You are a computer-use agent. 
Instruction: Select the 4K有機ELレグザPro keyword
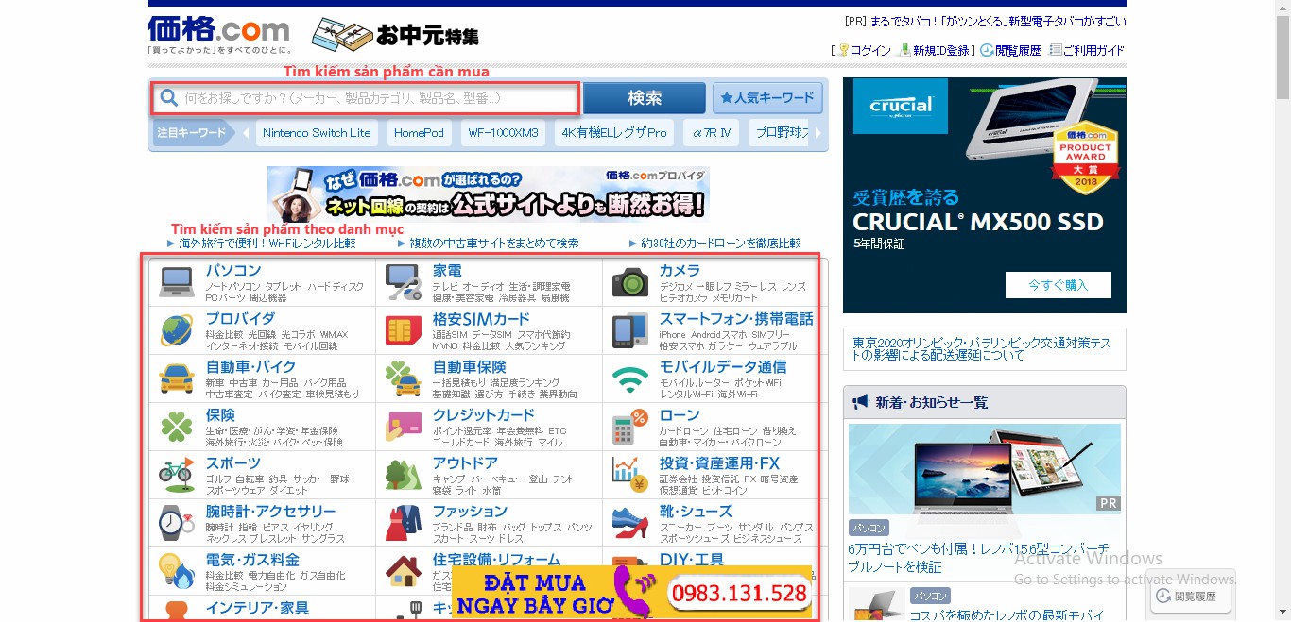point(614,133)
